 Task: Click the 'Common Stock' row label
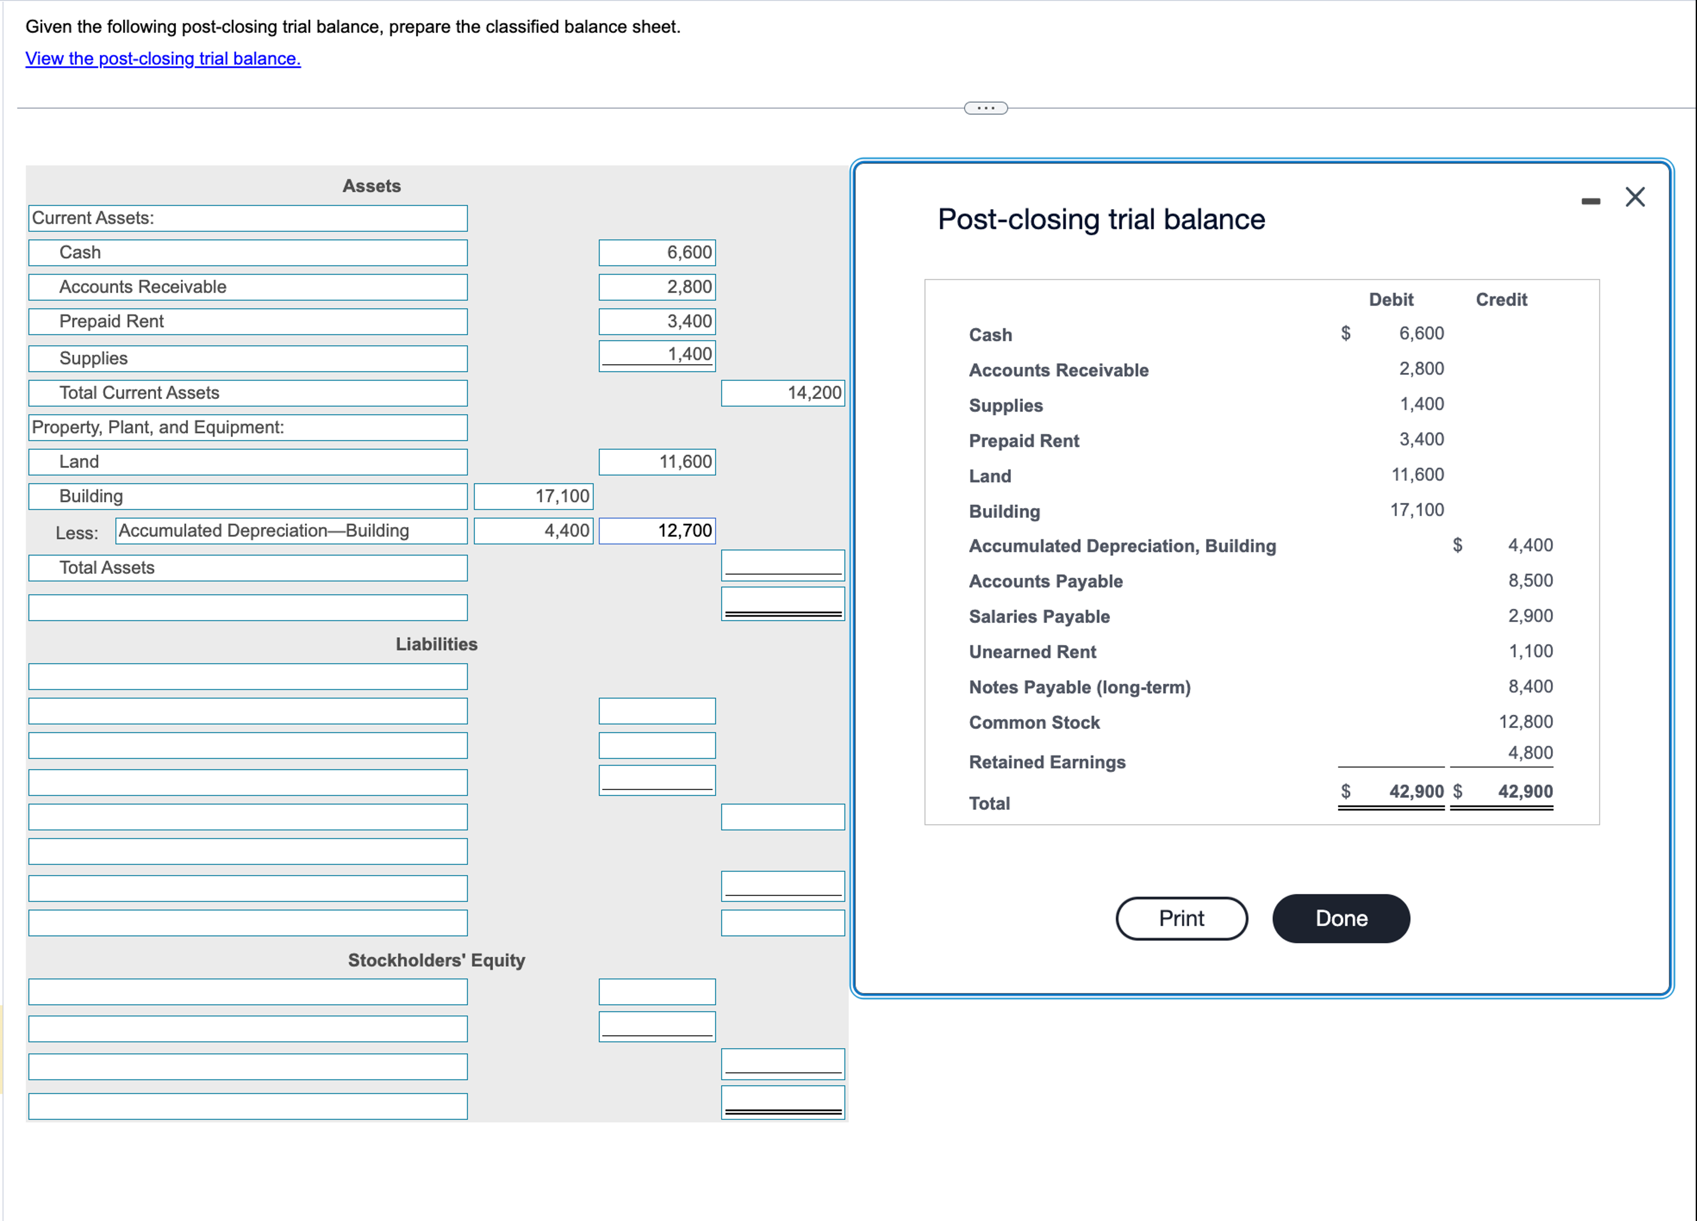tap(1034, 723)
